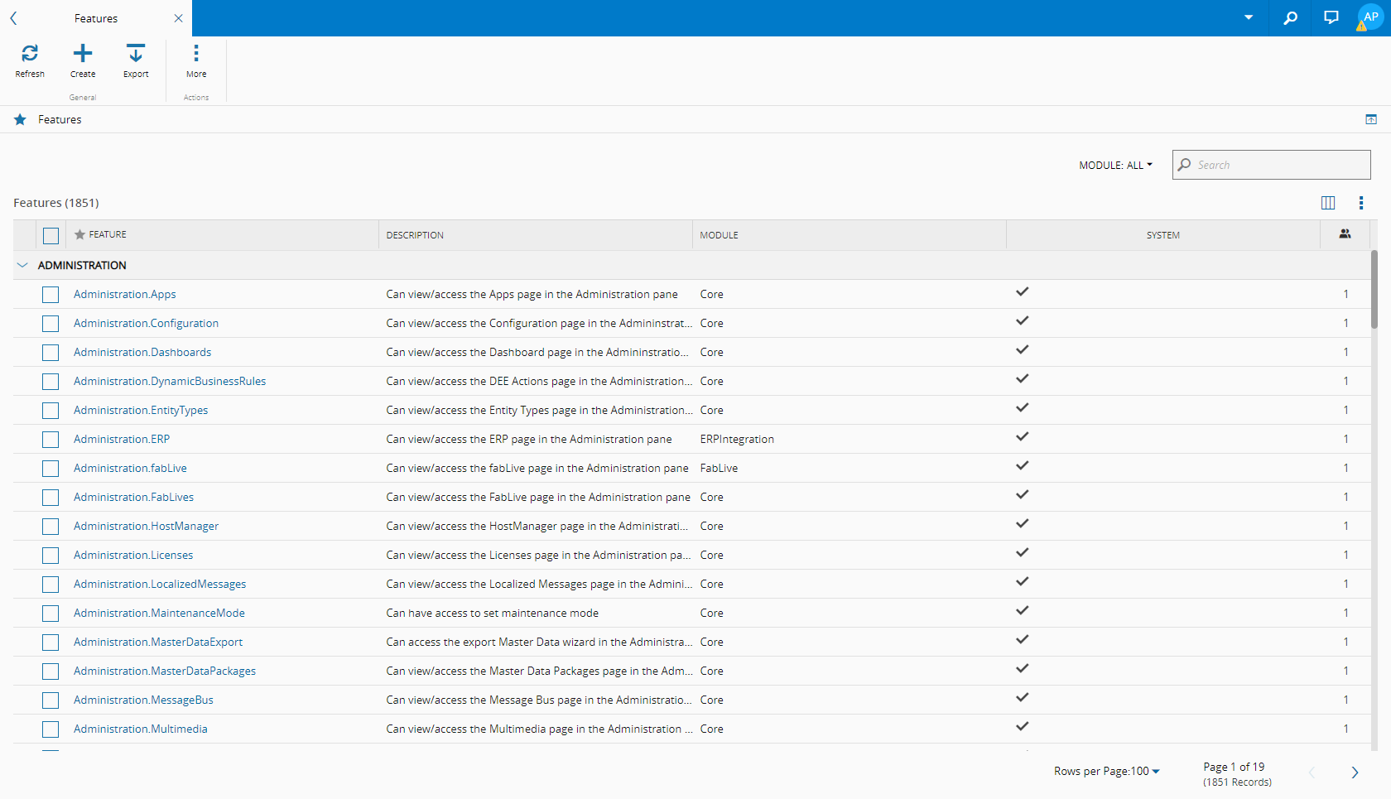Click the Export download icon
1391x799 pixels.
[136, 54]
